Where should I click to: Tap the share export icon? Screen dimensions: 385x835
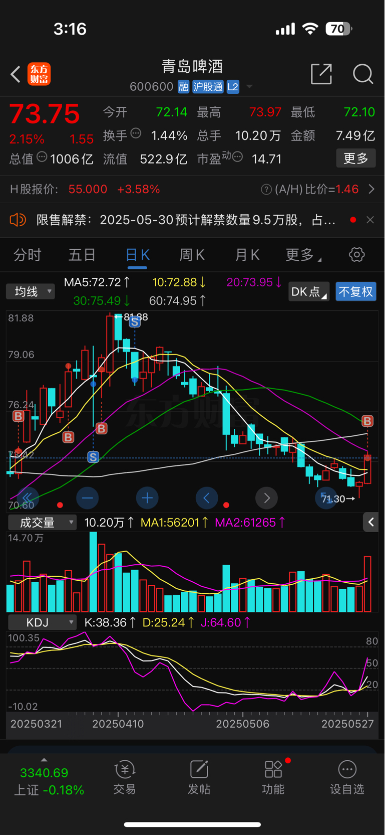321,74
